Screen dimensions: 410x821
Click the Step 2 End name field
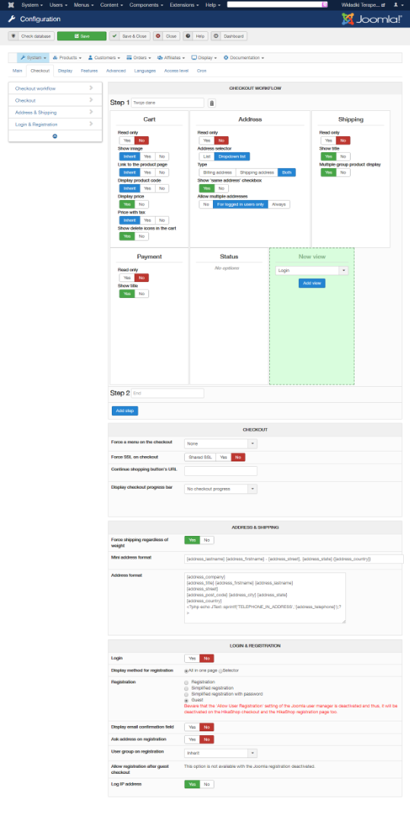(167, 393)
